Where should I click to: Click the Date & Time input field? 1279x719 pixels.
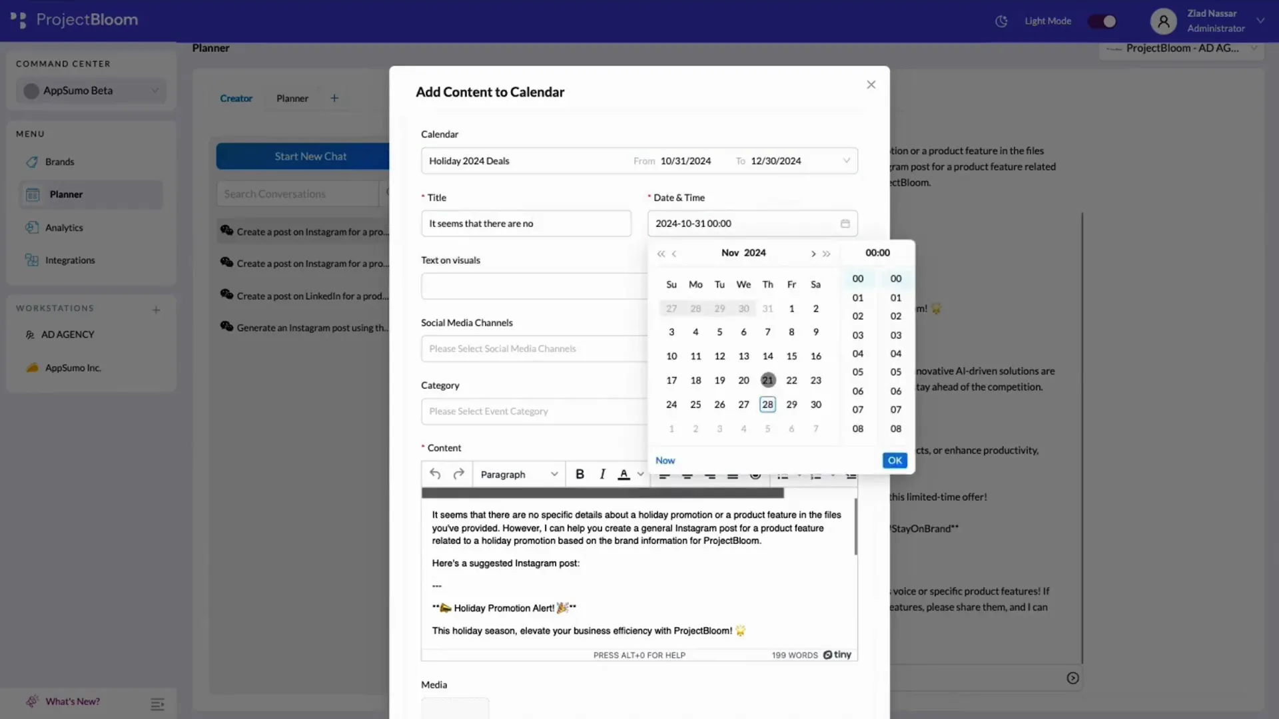[752, 224]
